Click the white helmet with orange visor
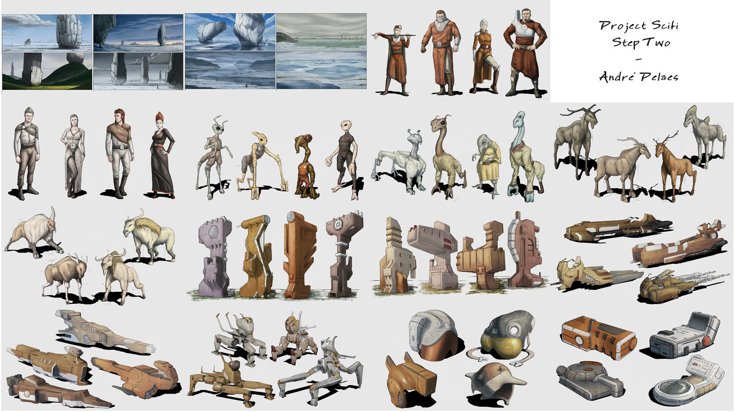The height and width of the screenshot is (412, 734). (433, 335)
